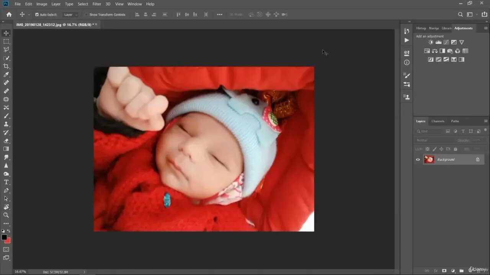Screen dimensions: 490x275
Task: Toggle lock transparent pixels
Action: coord(427,149)
